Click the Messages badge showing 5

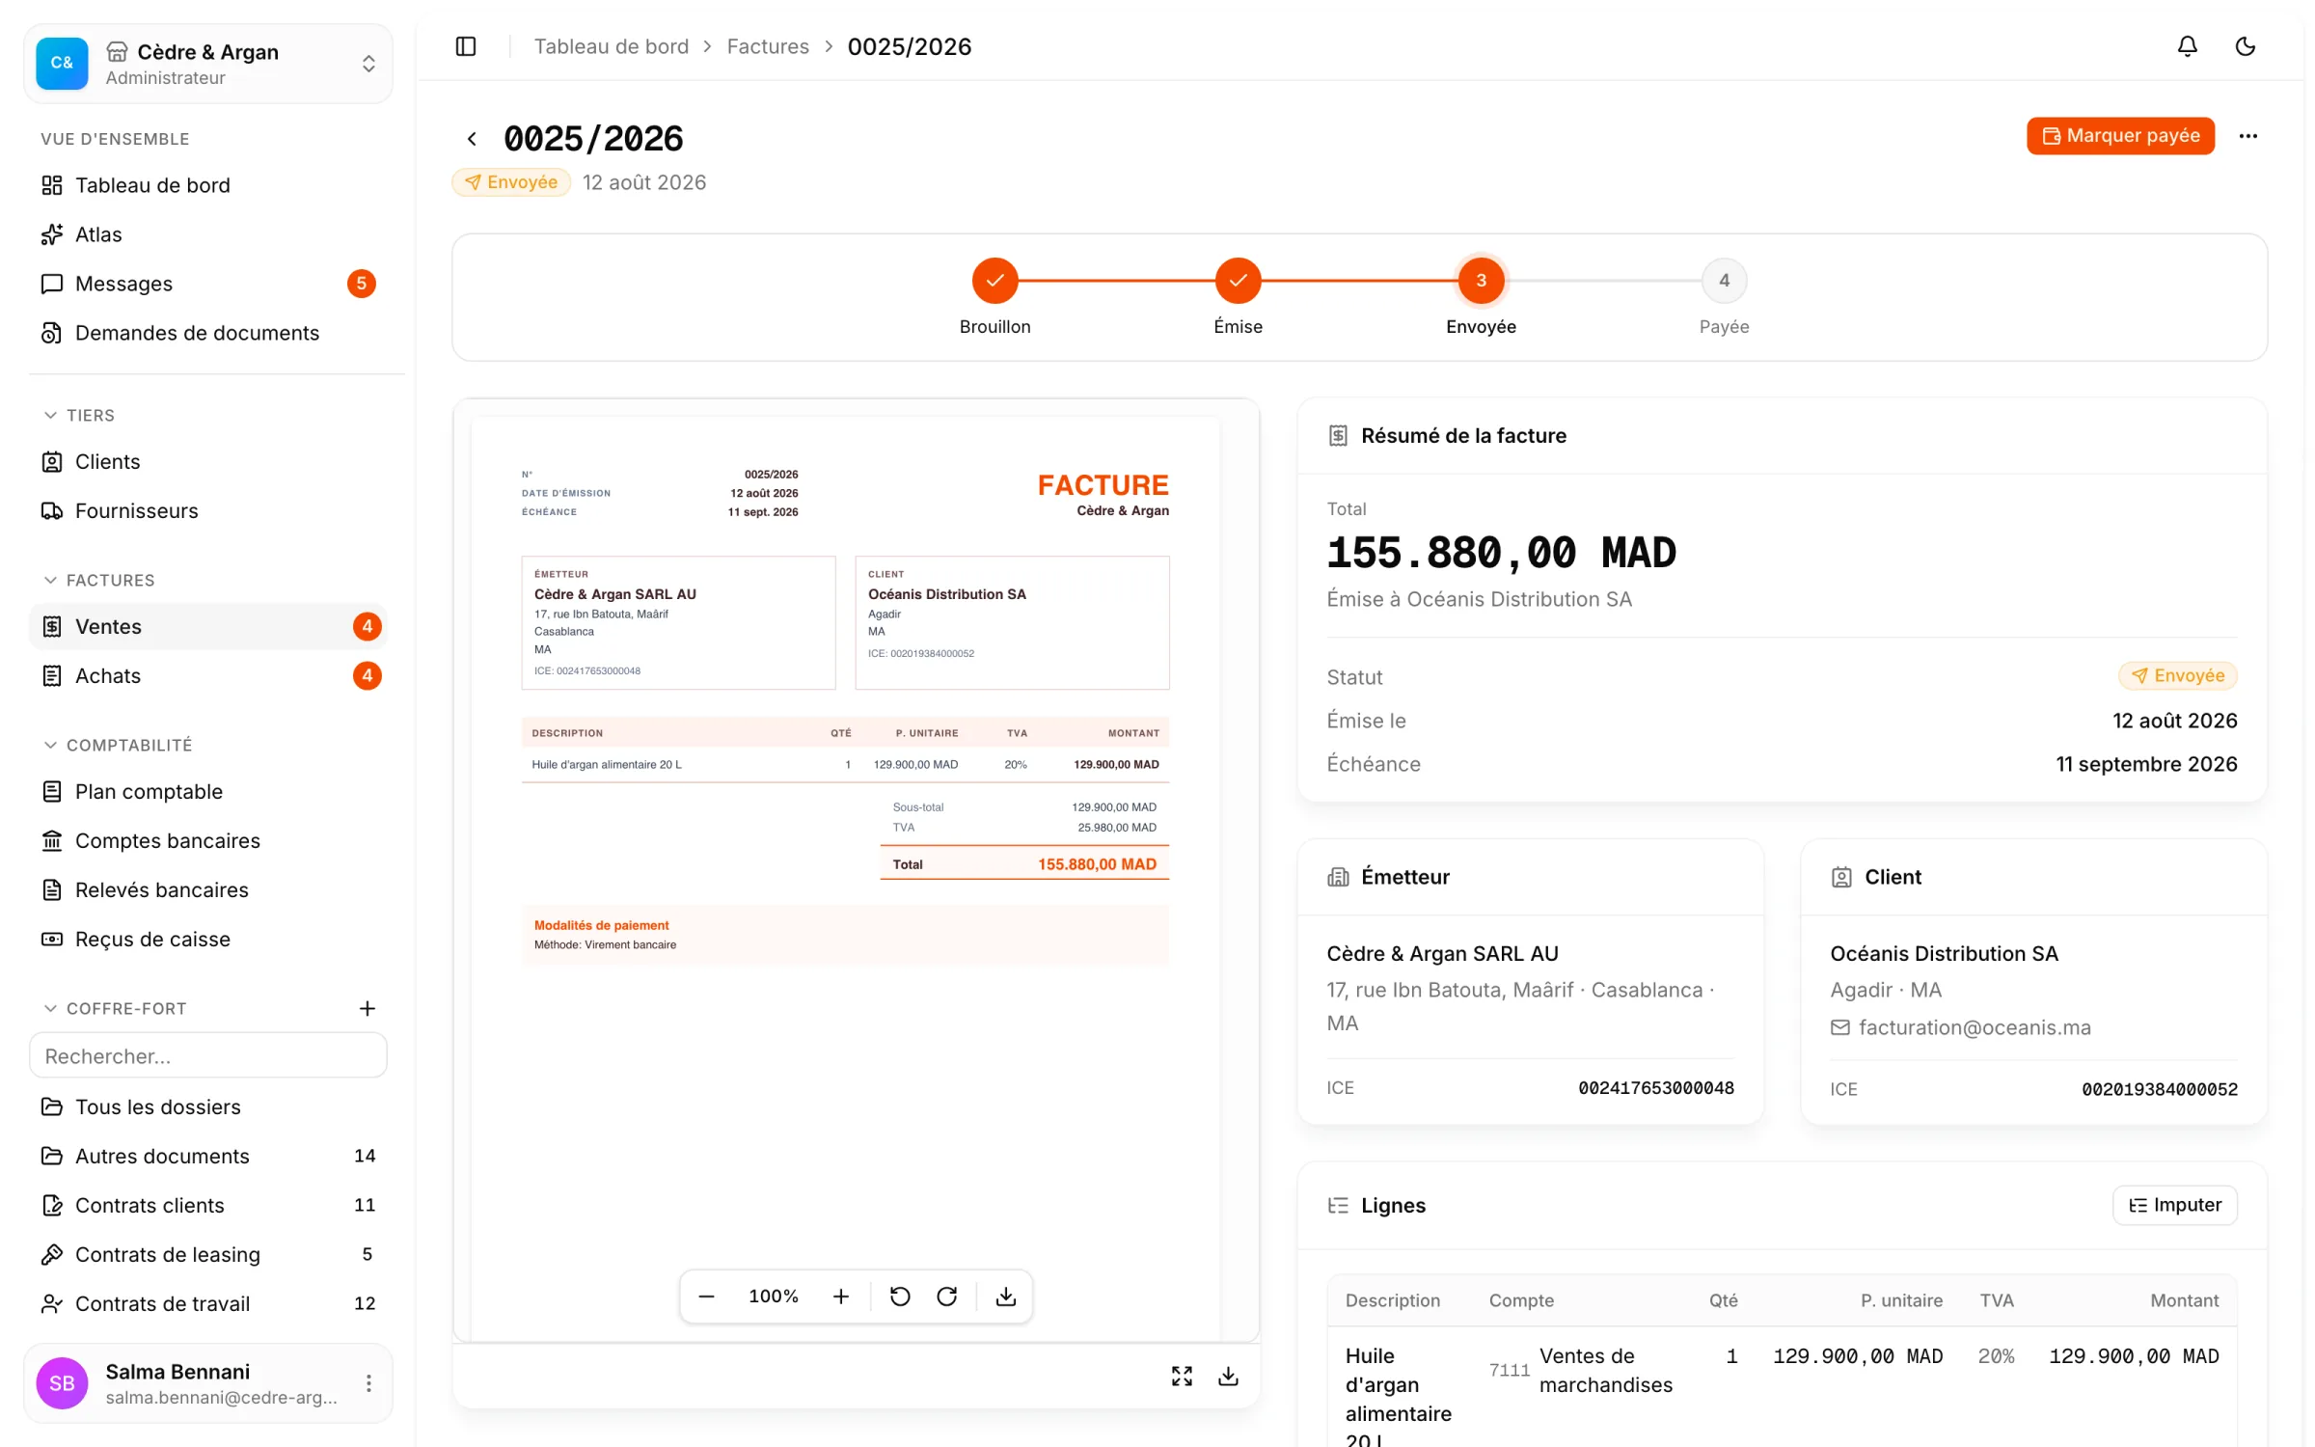(x=362, y=284)
